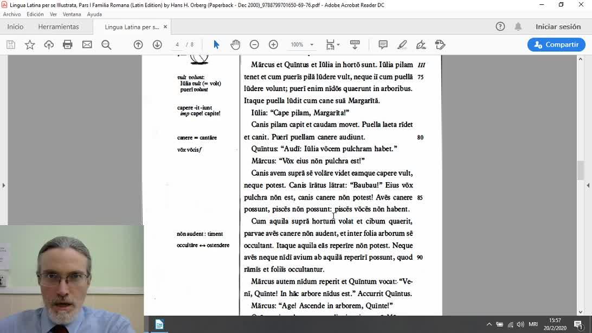Image resolution: width=592 pixels, height=333 pixels.
Task: Show hidden system tray icons
Action: tap(489, 324)
